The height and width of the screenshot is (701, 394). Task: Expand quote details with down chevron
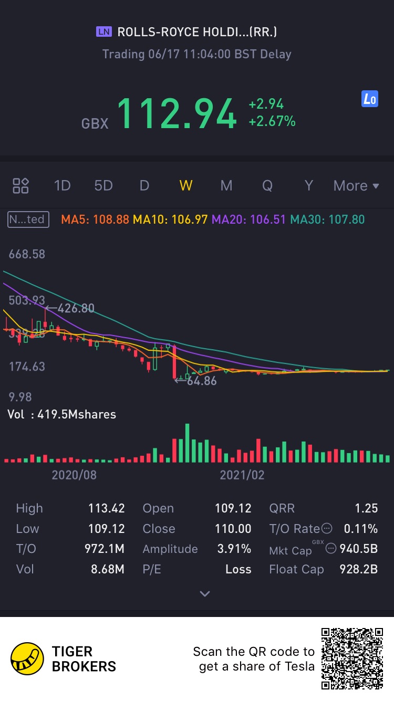[205, 594]
